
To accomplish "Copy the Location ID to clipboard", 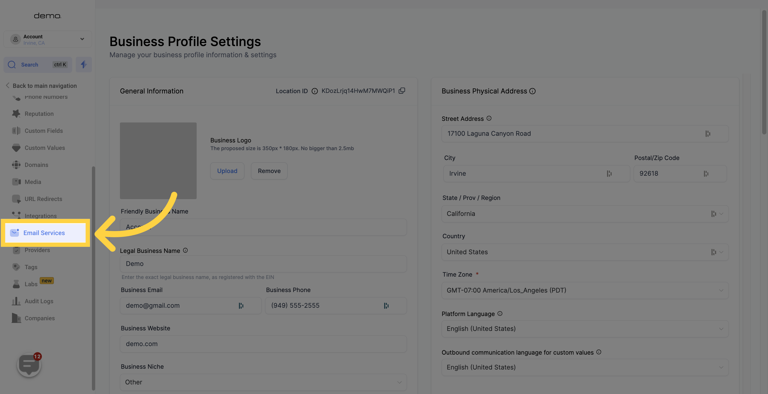I will 402,91.
